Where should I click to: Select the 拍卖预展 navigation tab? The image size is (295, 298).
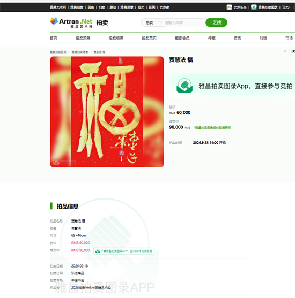(83, 38)
